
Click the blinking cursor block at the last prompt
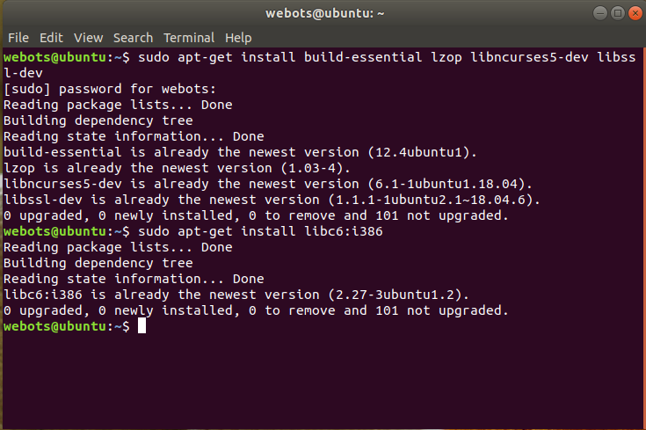coord(142,326)
